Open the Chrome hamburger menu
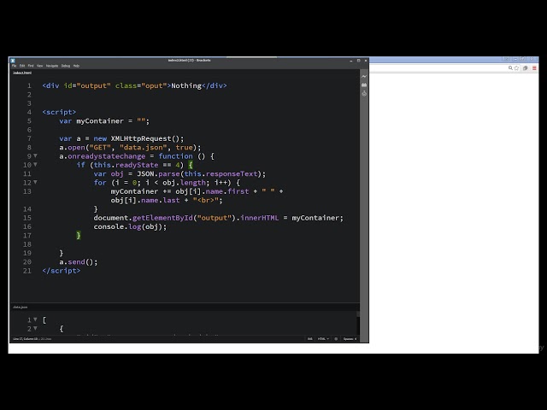 pos(534,68)
